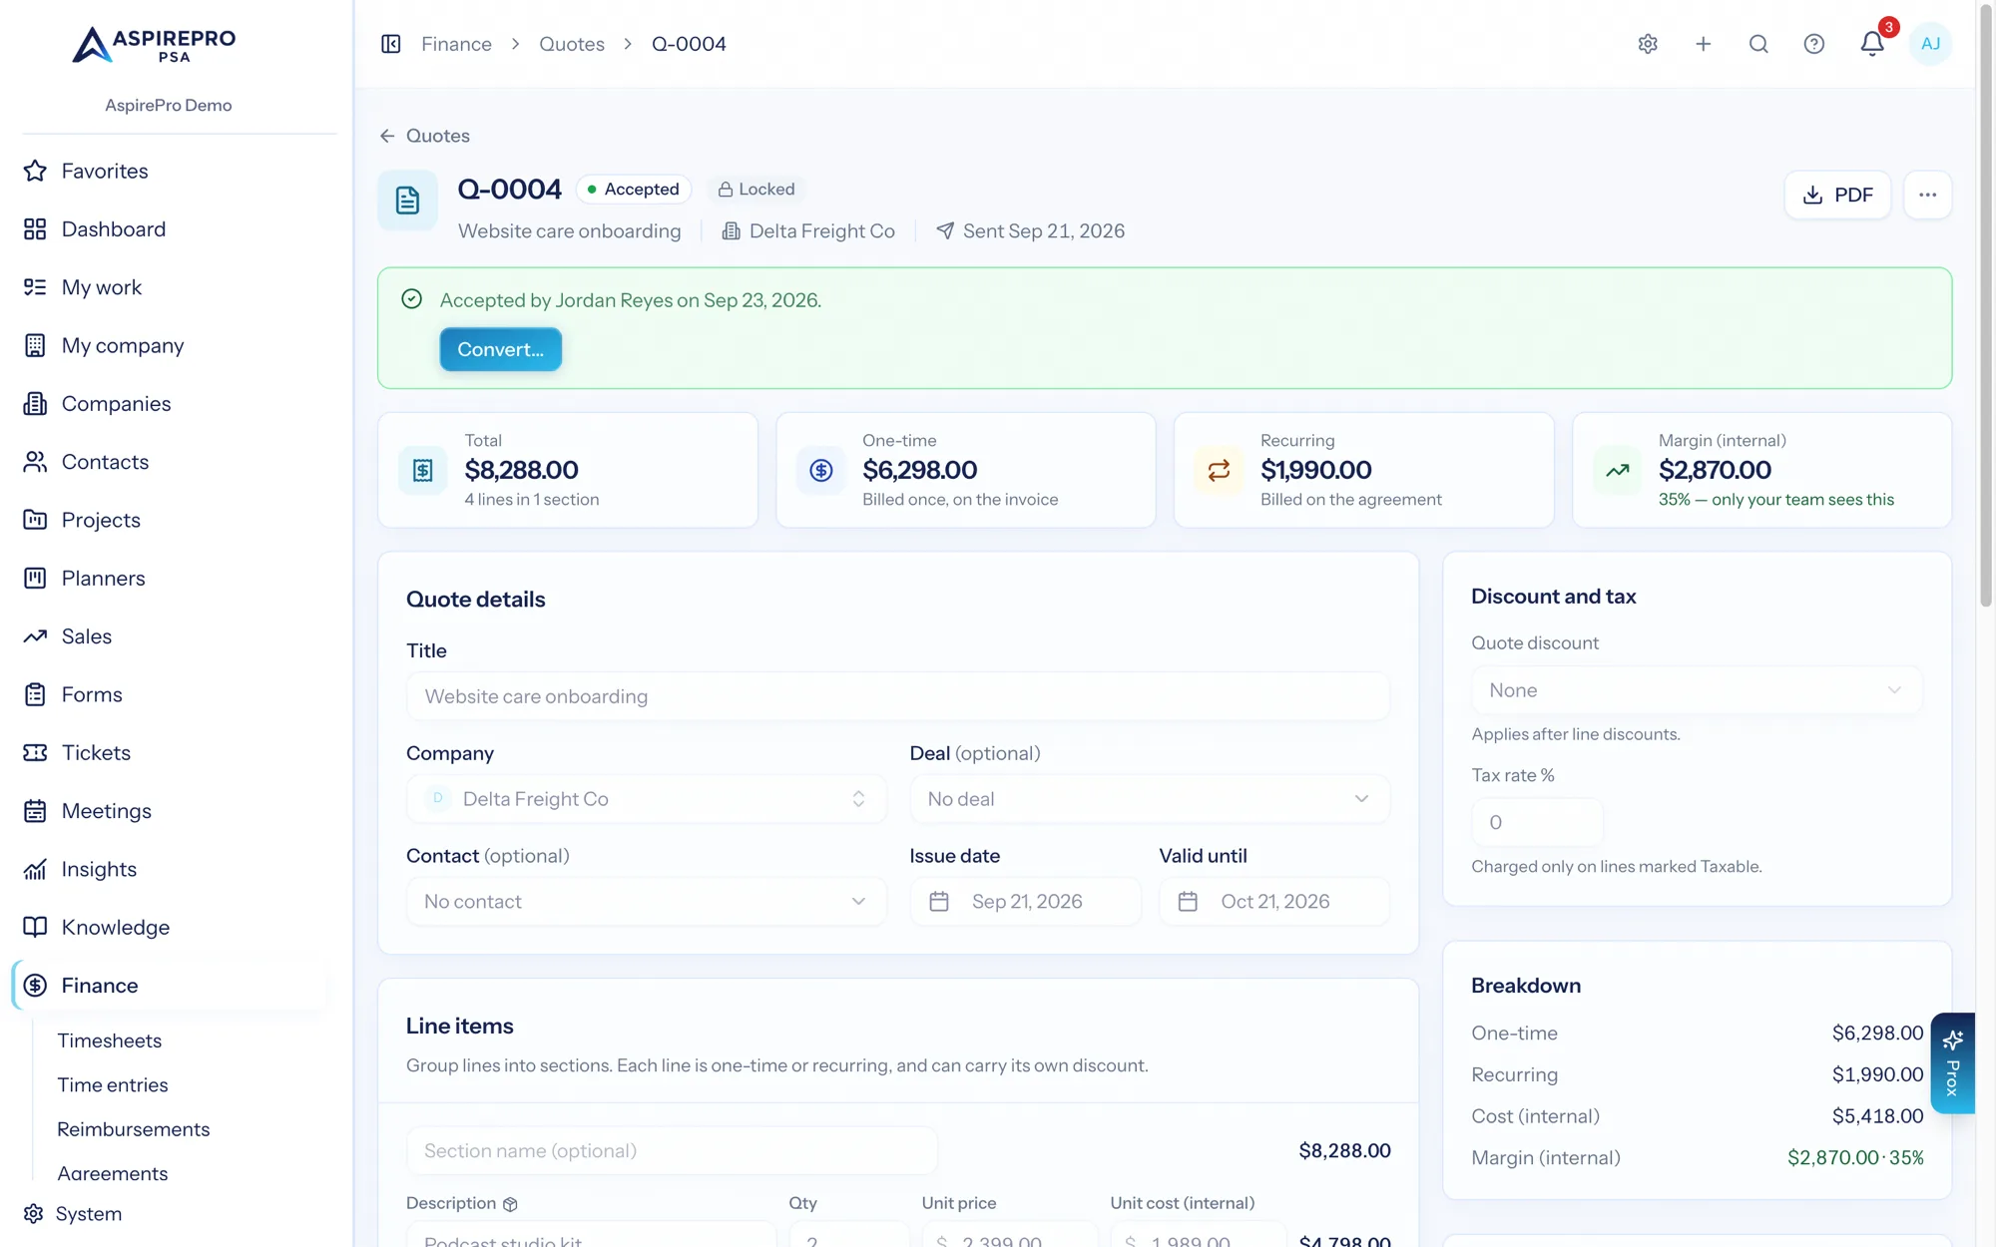Click the Valid until calendar icon
1996x1247 pixels.
tap(1188, 902)
